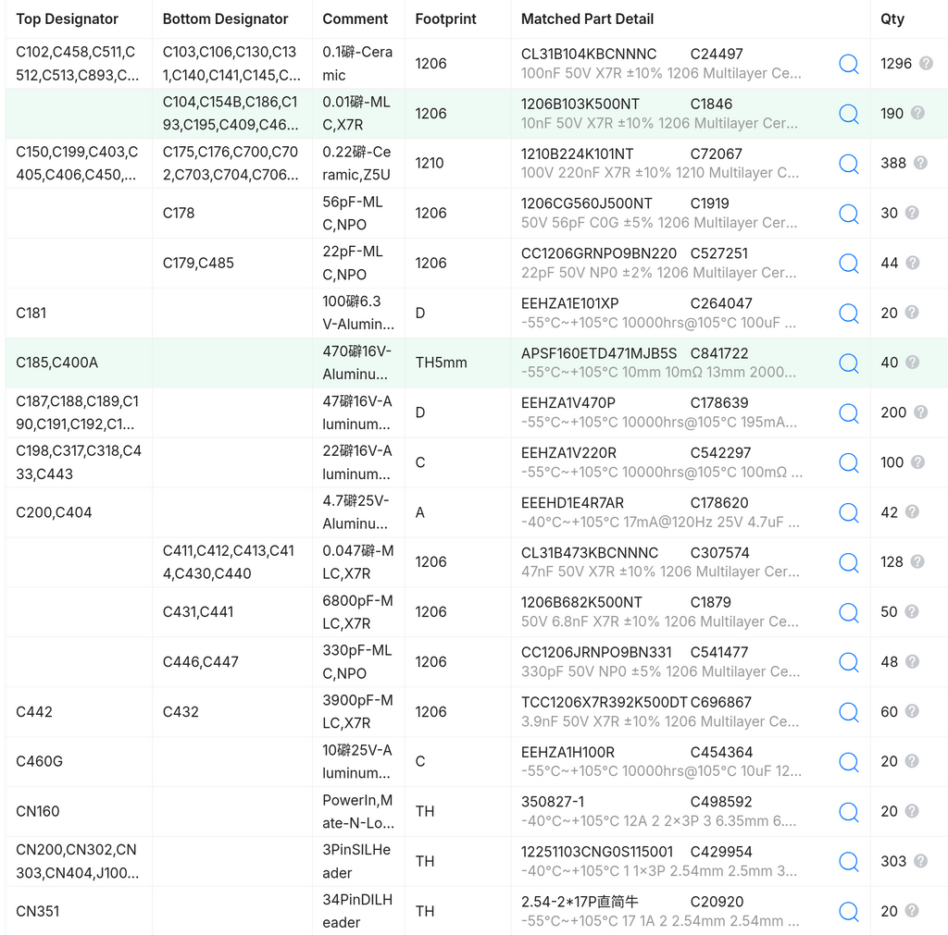Click the CN351 designator cell
Screen dimensions: 948x935
point(37,911)
